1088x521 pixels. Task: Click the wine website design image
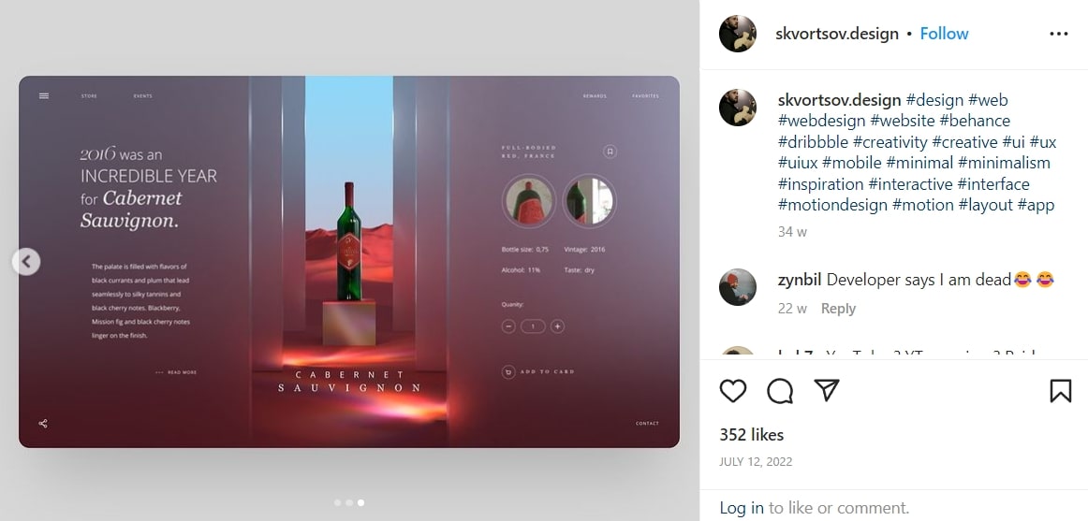pos(349,262)
